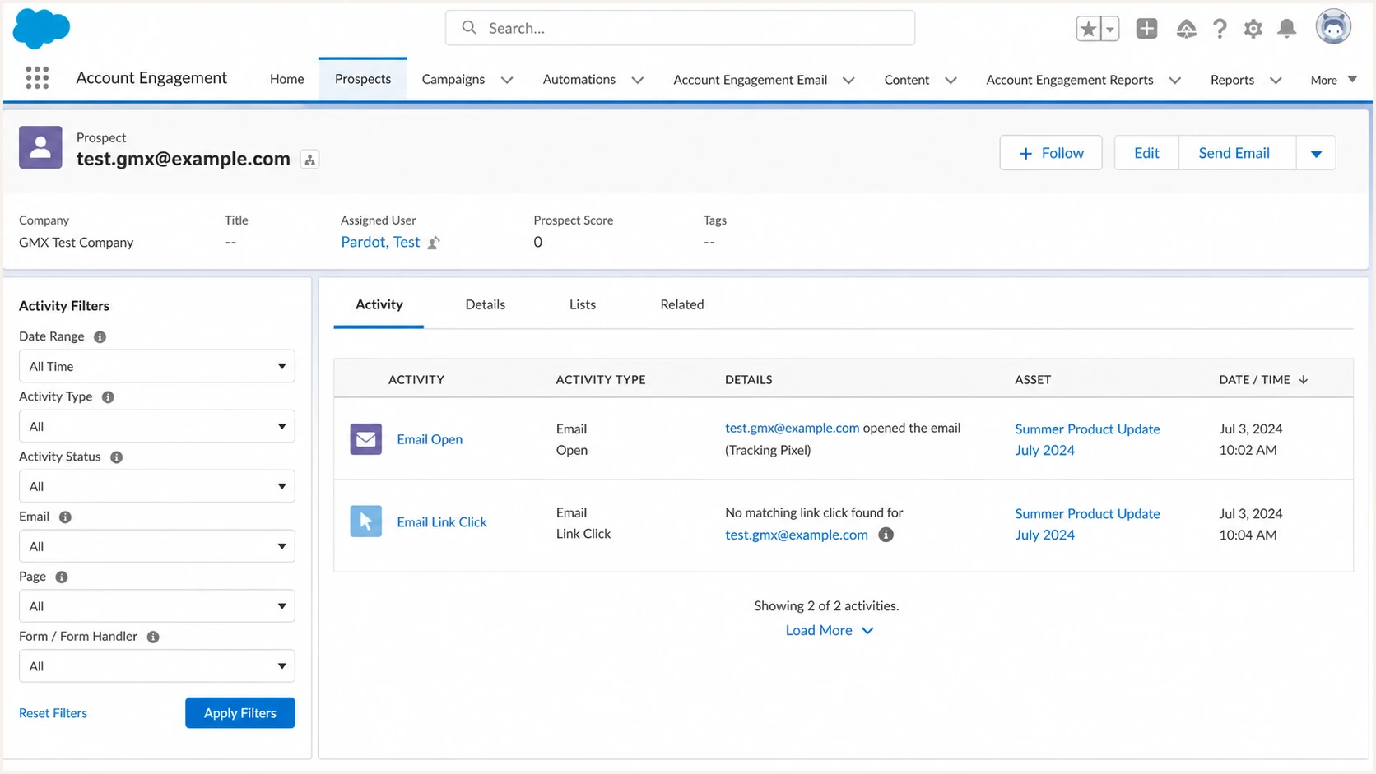Open the Help question mark icon
The height and width of the screenshot is (774, 1376).
point(1220,29)
